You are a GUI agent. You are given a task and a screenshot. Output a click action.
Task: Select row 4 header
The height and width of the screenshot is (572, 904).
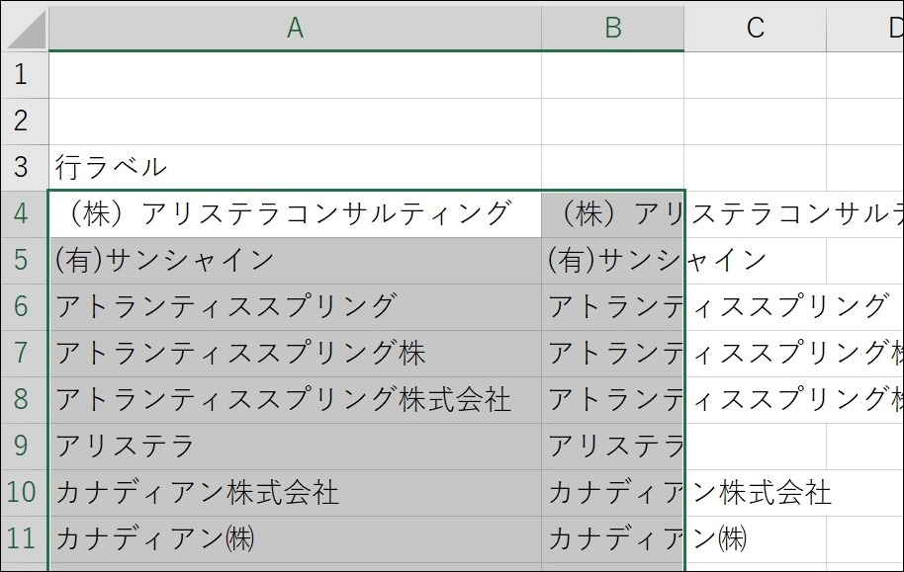(24, 214)
